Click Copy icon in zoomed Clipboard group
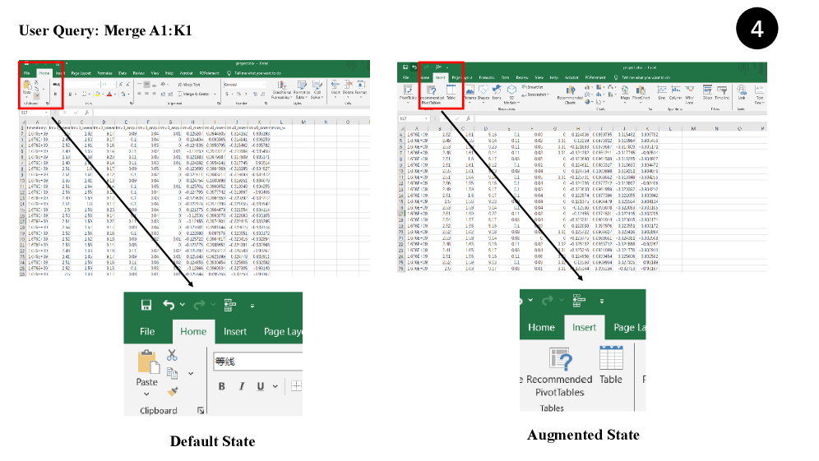The image size is (819, 461). click(172, 373)
